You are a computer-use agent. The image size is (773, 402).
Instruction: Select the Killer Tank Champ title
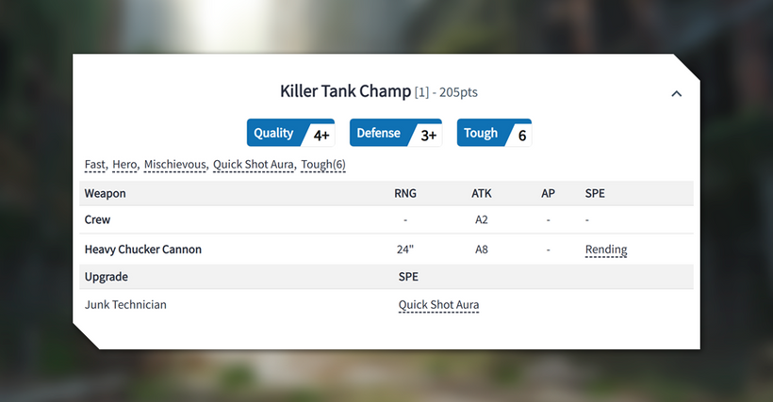[345, 91]
